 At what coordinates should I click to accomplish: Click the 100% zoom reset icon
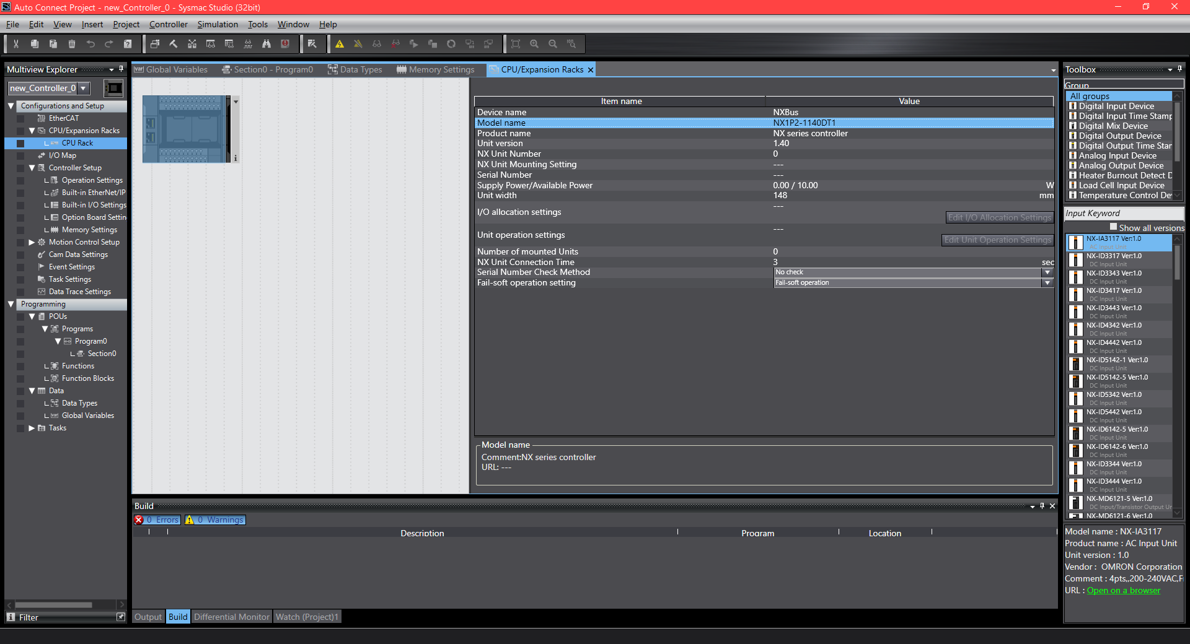tap(571, 44)
